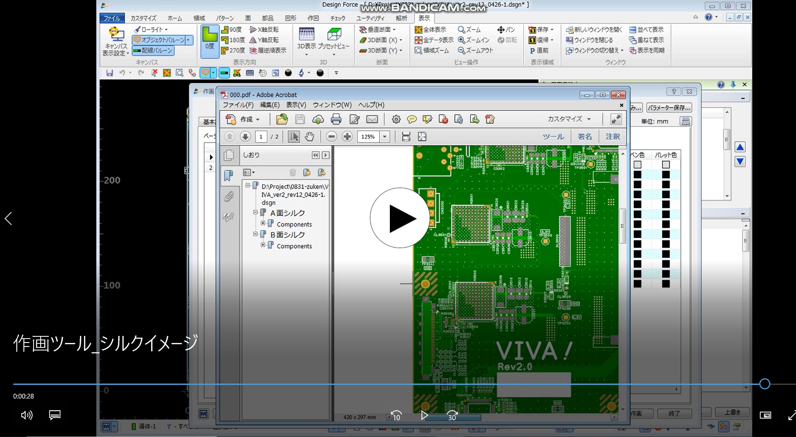796x437 pixels.
Task: Click the Acrobat email envelope icon
Action: 372,119
